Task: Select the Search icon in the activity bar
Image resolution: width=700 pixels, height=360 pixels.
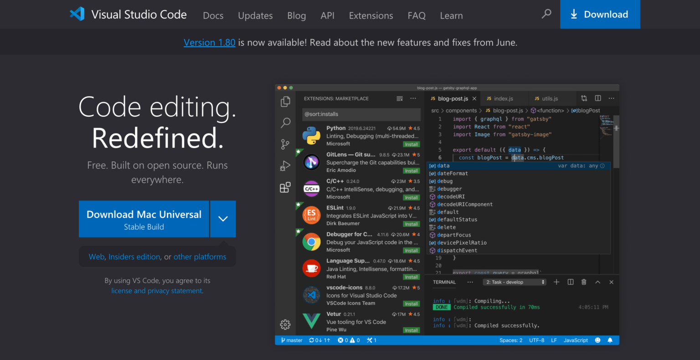Action: coord(285,123)
